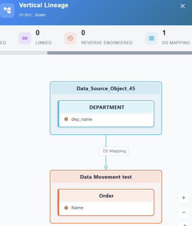Select the Data Movement test node header

[106, 177]
